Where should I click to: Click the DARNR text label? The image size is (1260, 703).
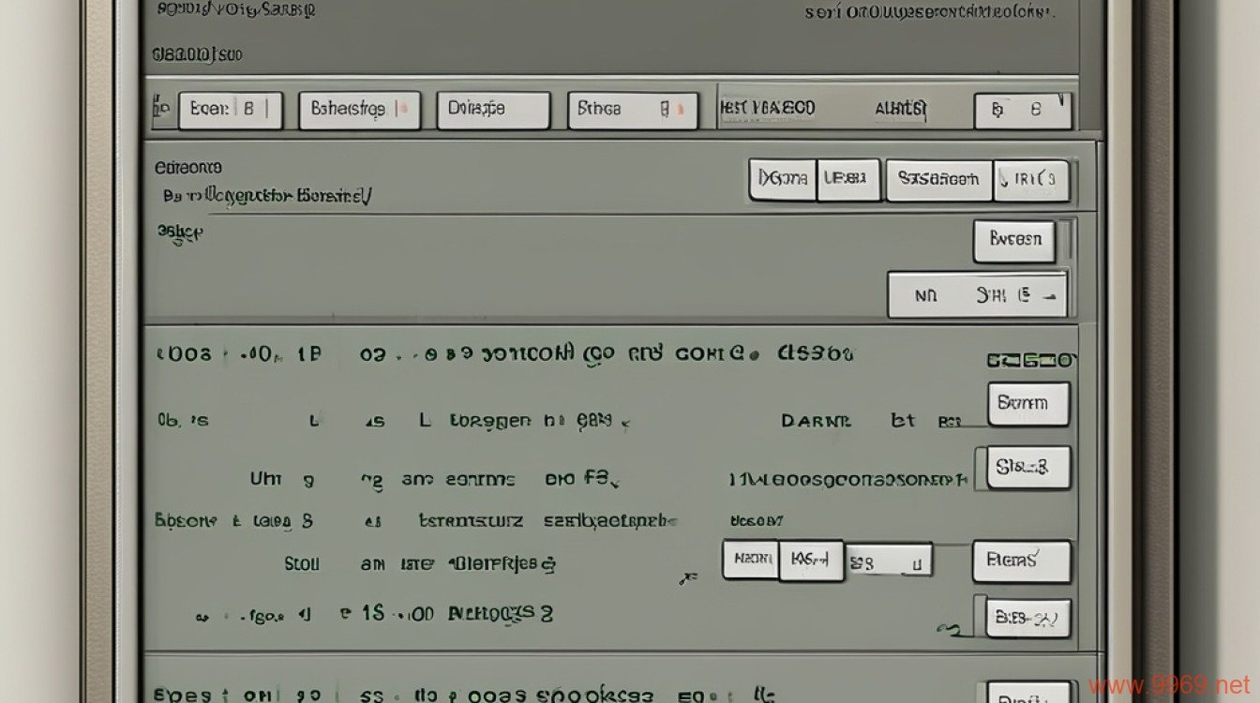pos(816,422)
